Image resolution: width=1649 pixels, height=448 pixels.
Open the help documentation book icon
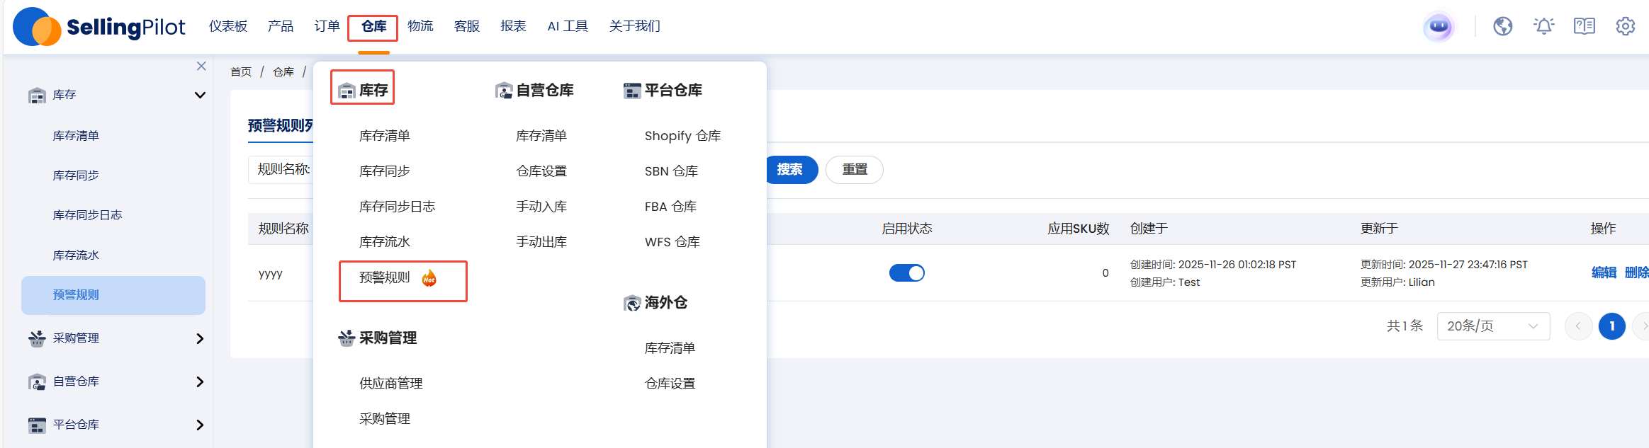[x=1584, y=27]
